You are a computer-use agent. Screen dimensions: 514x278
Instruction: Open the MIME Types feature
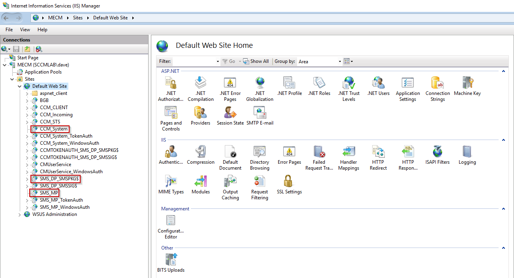(x=171, y=185)
